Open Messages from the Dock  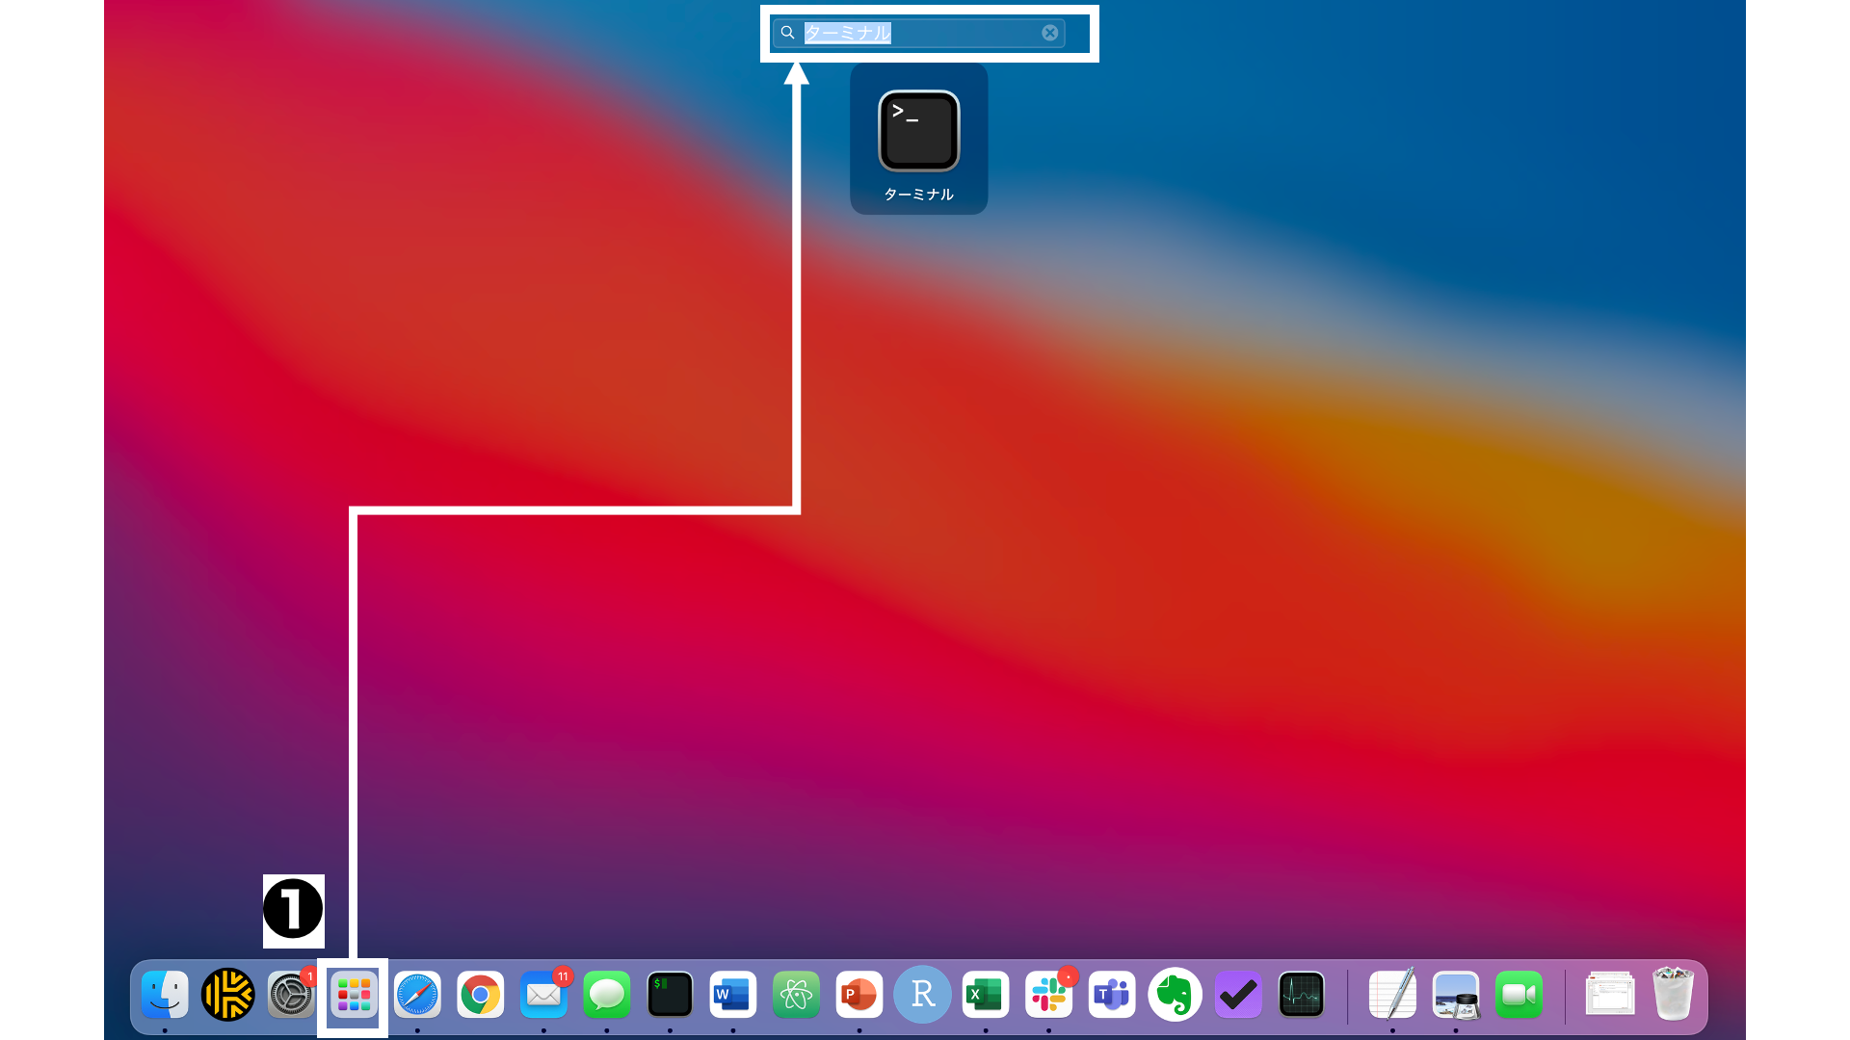[x=606, y=995]
